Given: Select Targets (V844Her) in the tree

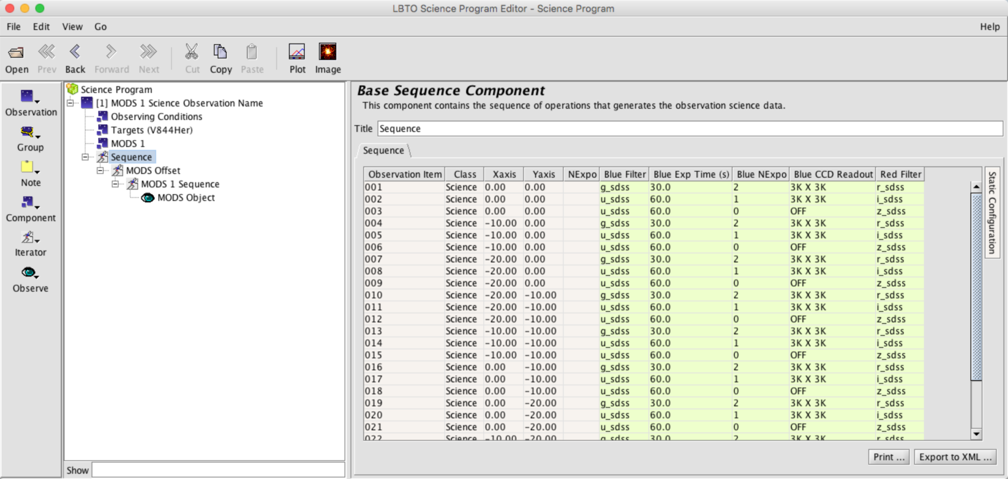Looking at the screenshot, I should (x=152, y=130).
